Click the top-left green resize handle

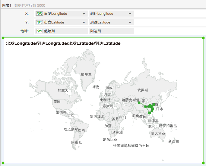click(3, 38)
